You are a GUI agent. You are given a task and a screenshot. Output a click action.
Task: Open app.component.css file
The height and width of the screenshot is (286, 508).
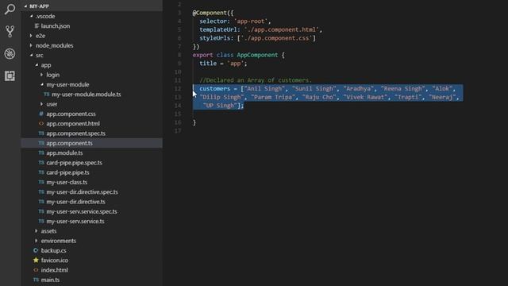[71, 114]
